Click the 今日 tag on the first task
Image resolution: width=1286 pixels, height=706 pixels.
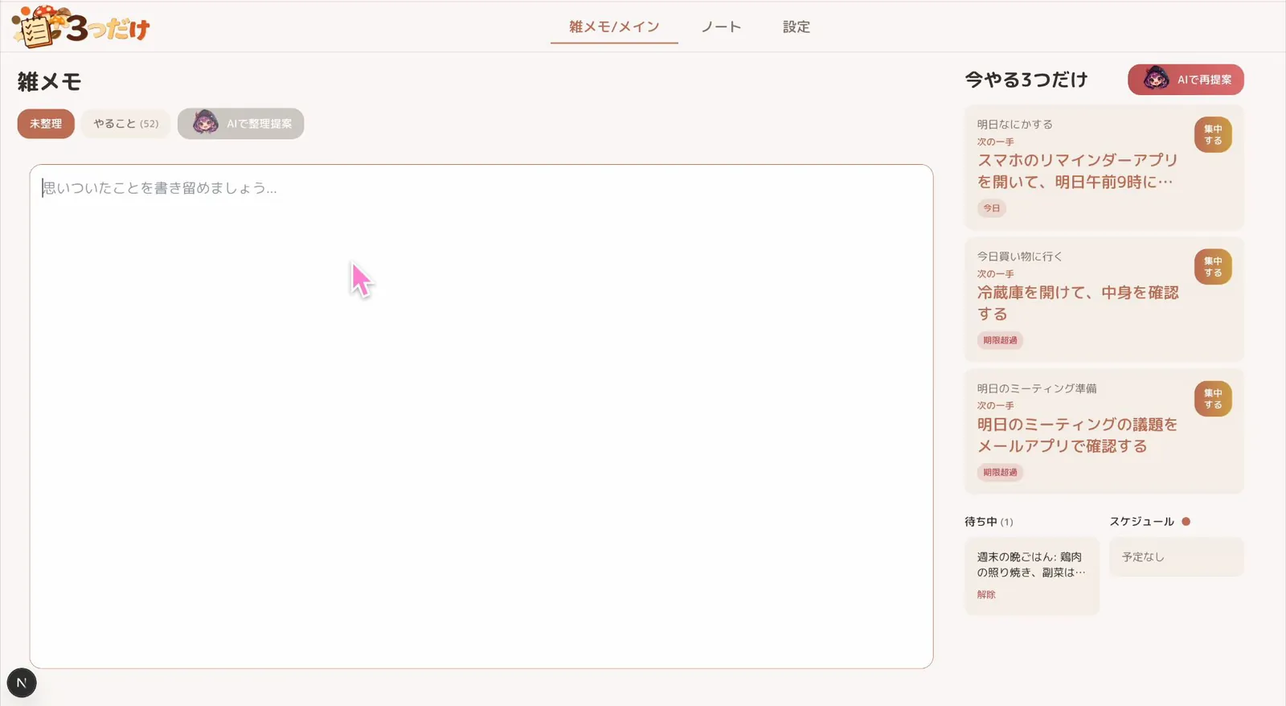[x=992, y=208]
